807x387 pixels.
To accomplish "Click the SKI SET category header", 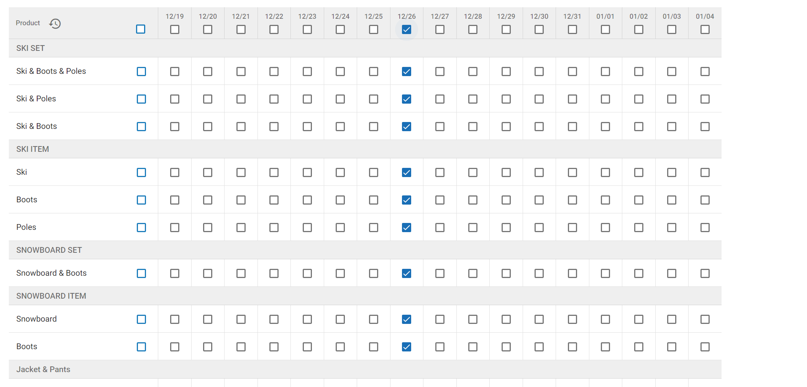I will [x=31, y=48].
